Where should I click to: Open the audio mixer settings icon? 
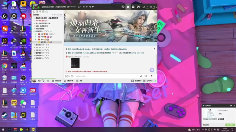coord(48,81)
